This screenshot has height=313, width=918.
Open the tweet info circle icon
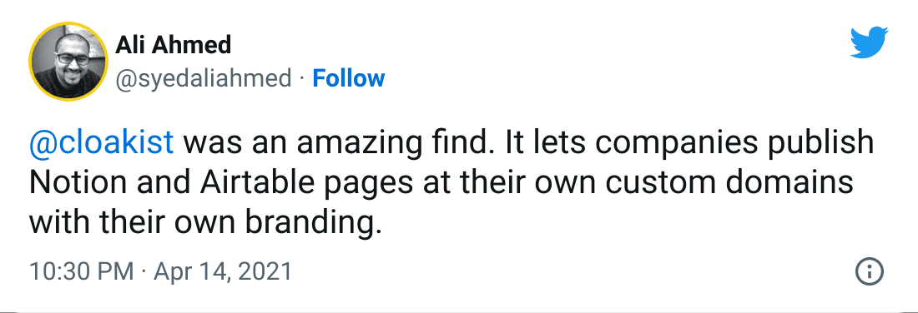coord(869,271)
